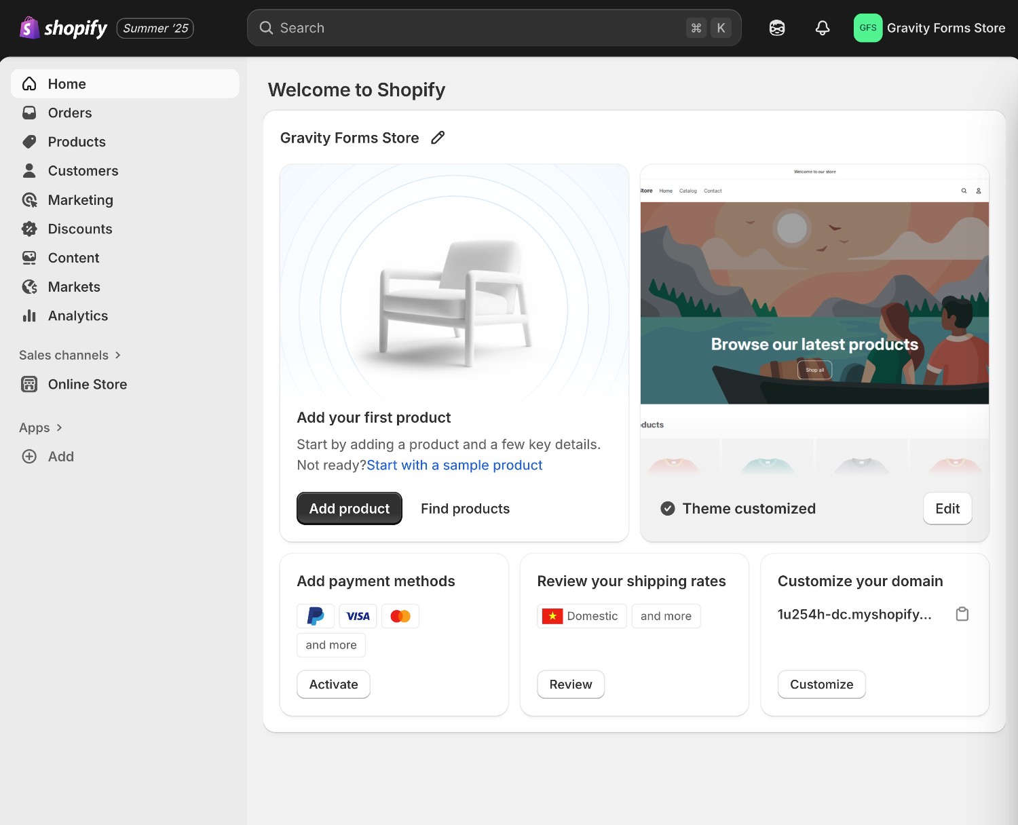Click the Home house icon
This screenshot has height=825, width=1018.
tap(29, 83)
